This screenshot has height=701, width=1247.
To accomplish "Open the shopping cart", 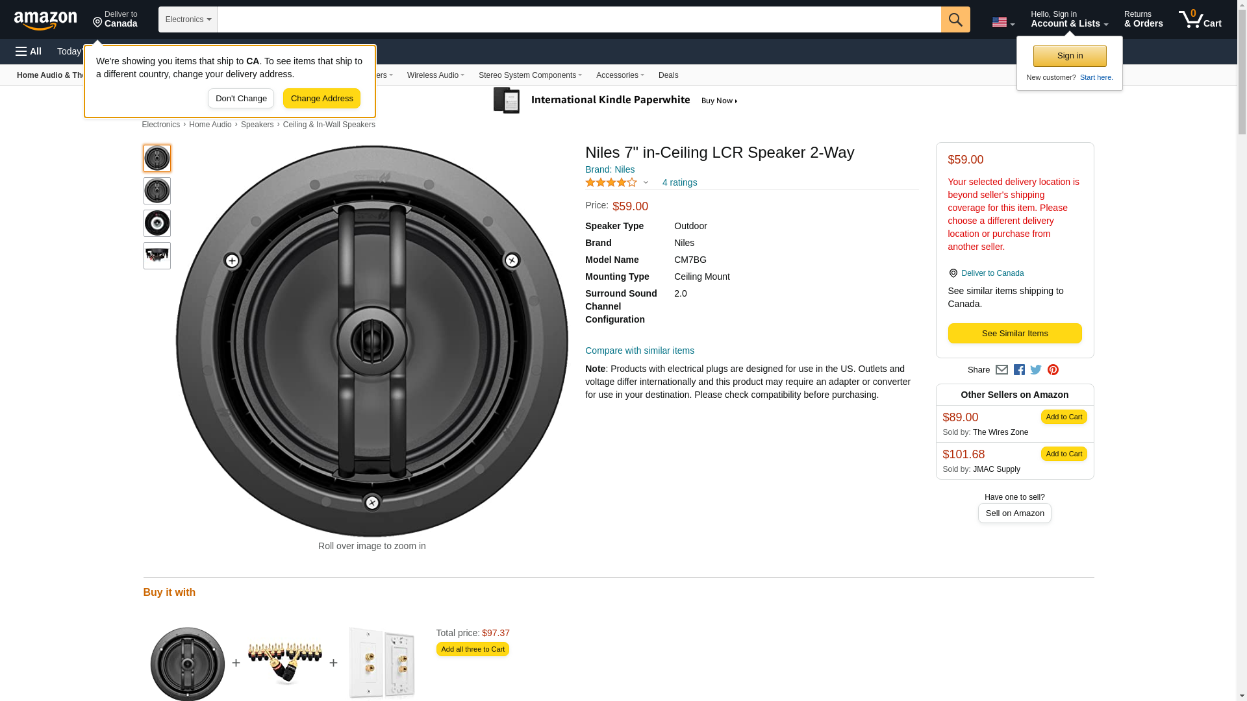I will tap(1200, 19).
